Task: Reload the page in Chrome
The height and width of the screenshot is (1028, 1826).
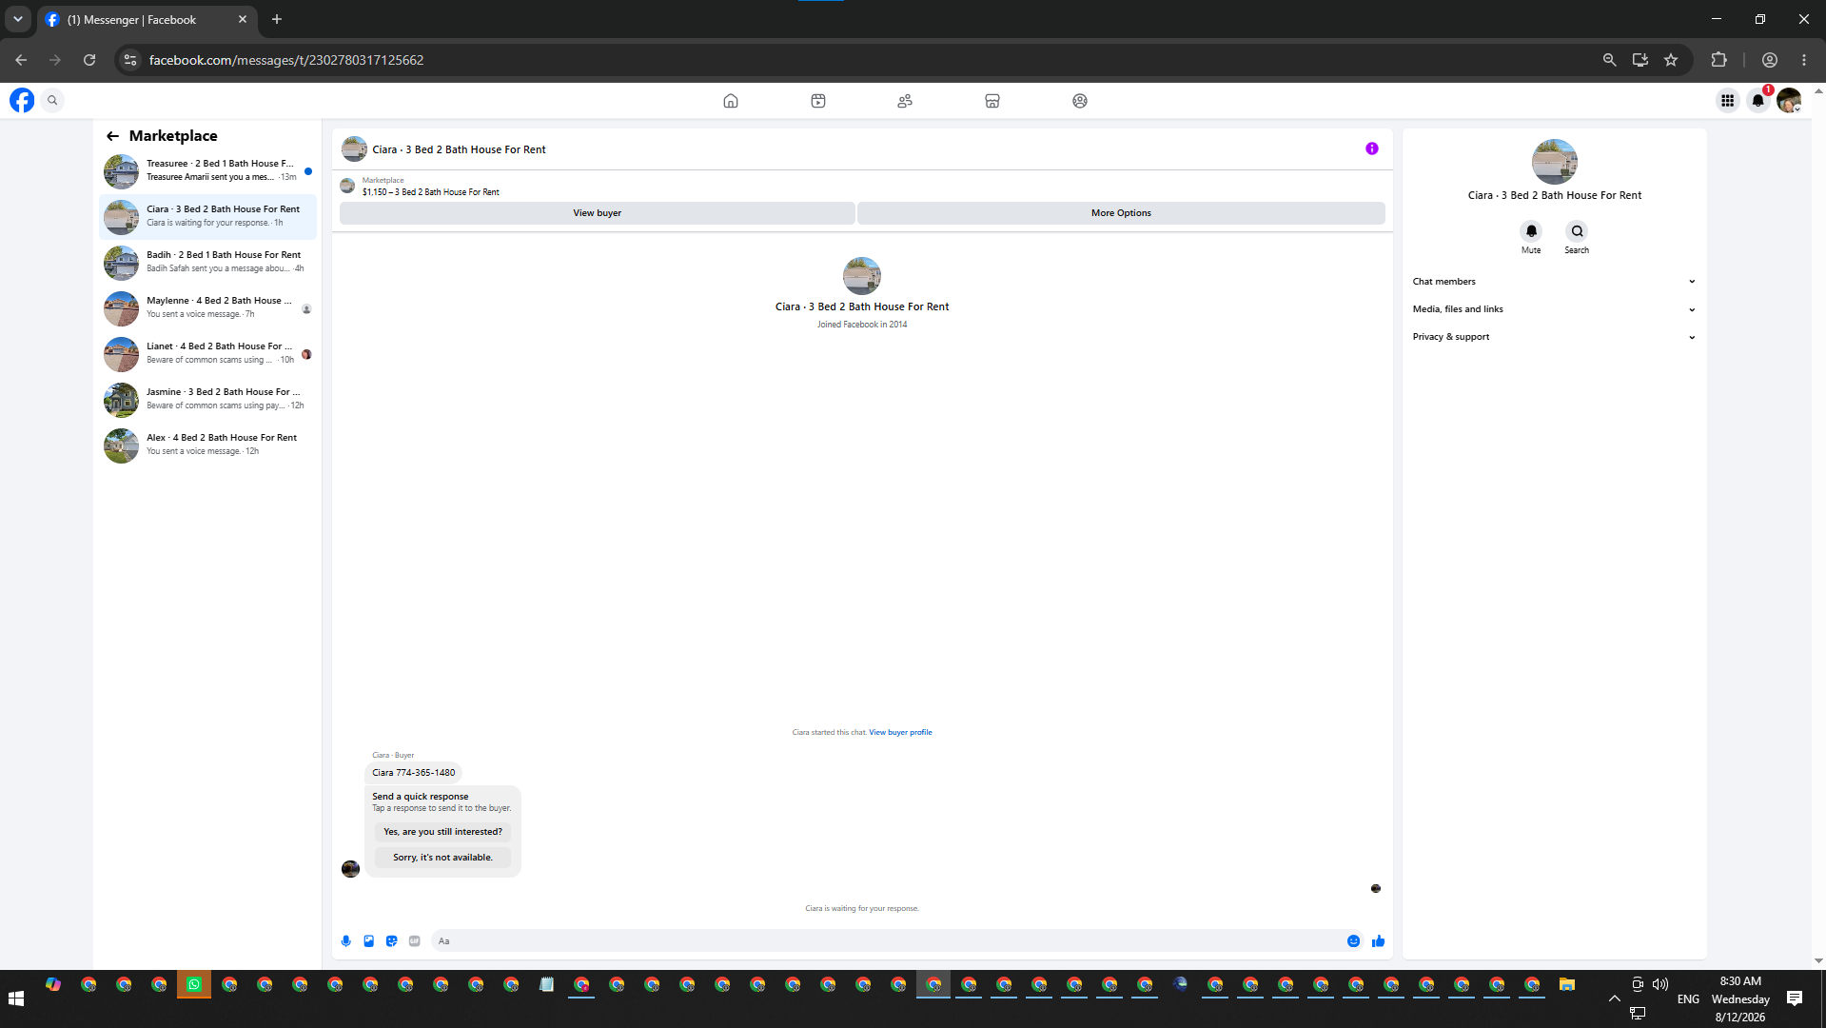Action: (89, 60)
